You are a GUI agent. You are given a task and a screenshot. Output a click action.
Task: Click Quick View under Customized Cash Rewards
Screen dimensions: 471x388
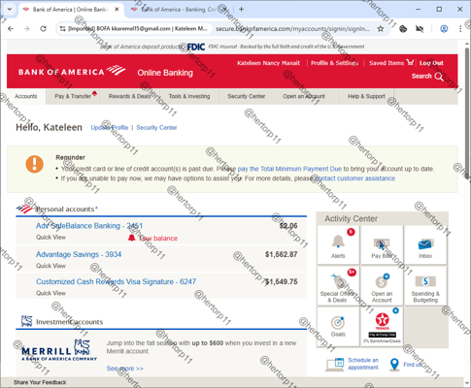click(x=50, y=293)
